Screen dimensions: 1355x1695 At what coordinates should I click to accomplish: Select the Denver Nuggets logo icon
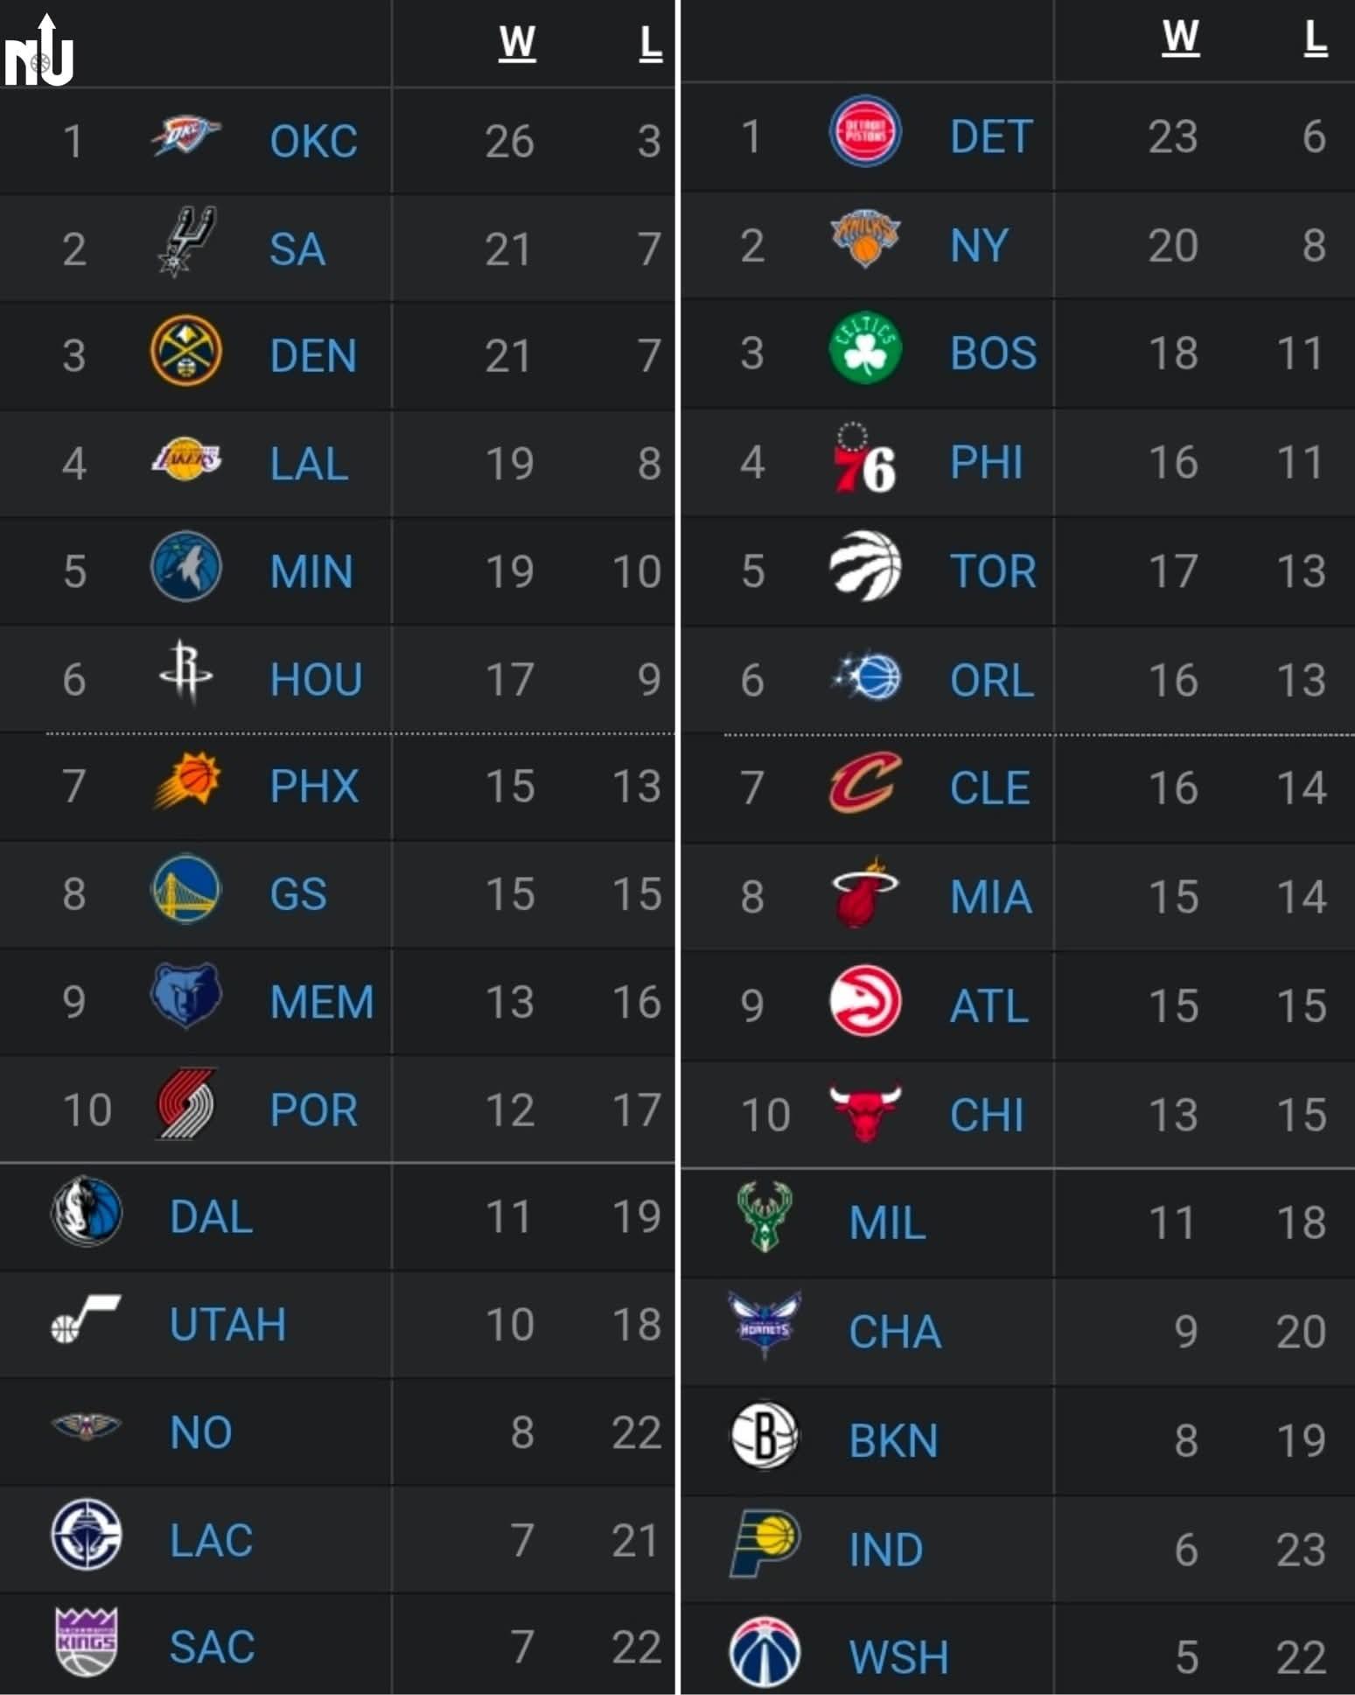click(x=185, y=351)
